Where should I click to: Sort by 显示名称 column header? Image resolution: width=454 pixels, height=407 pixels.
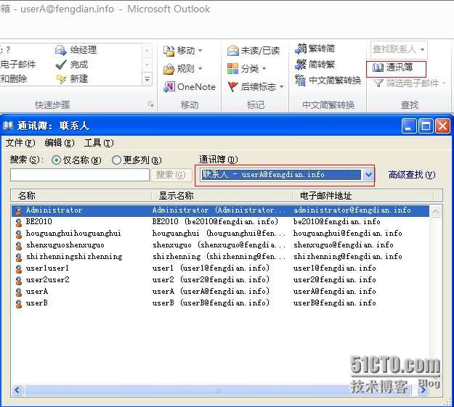point(222,196)
